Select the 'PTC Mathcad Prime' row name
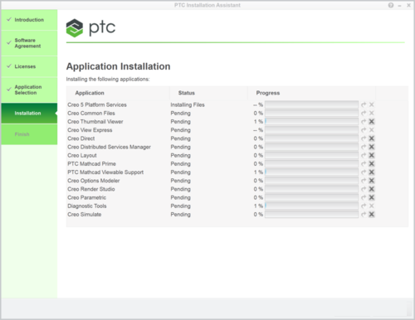The height and width of the screenshot is (320, 415). tap(91, 164)
